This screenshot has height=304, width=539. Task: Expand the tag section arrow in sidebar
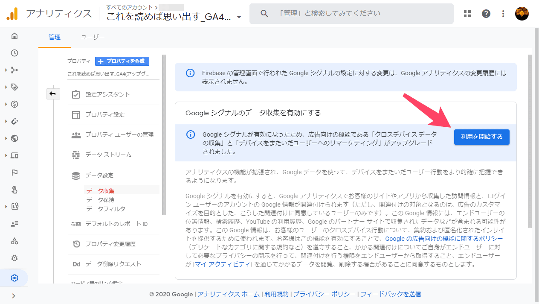(x=6, y=87)
